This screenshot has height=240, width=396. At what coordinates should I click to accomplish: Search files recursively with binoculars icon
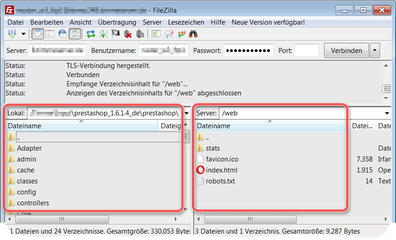tap(193, 34)
